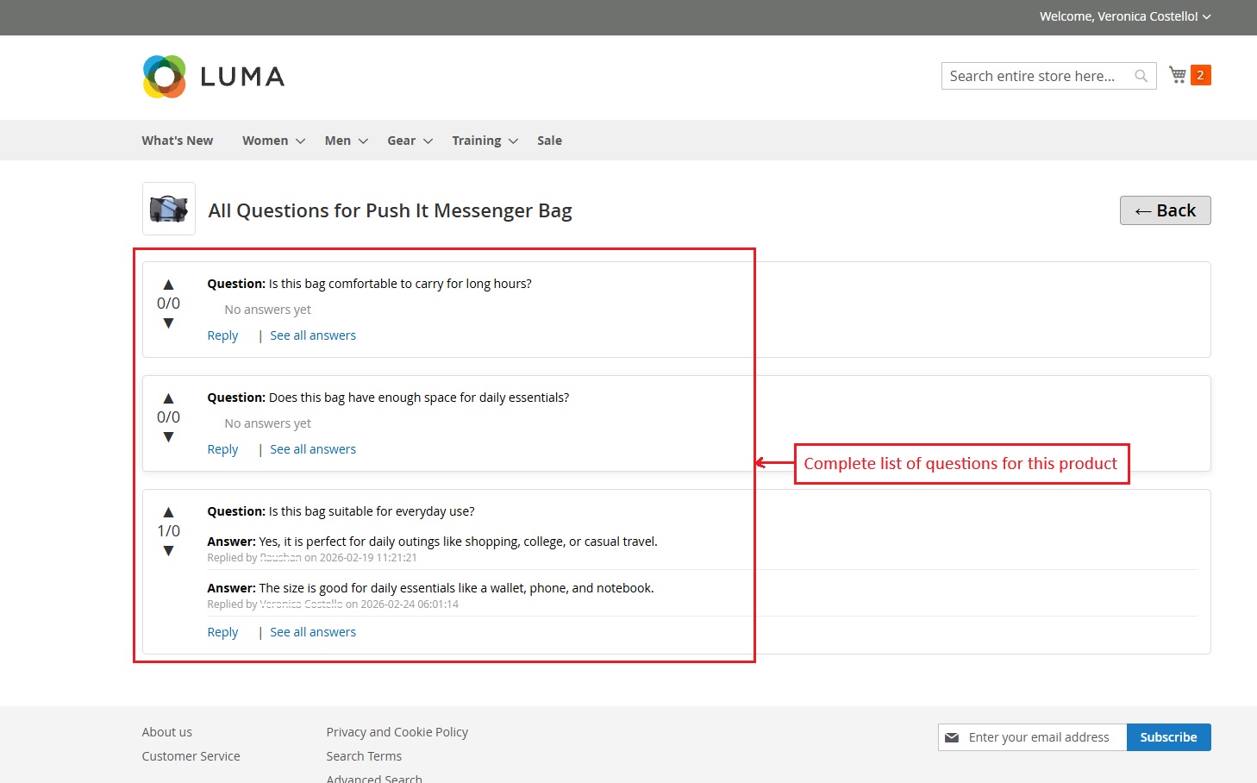This screenshot has height=783, width=1257.
Task: Click Reply under the everyday use question
Action: [222, 632]
